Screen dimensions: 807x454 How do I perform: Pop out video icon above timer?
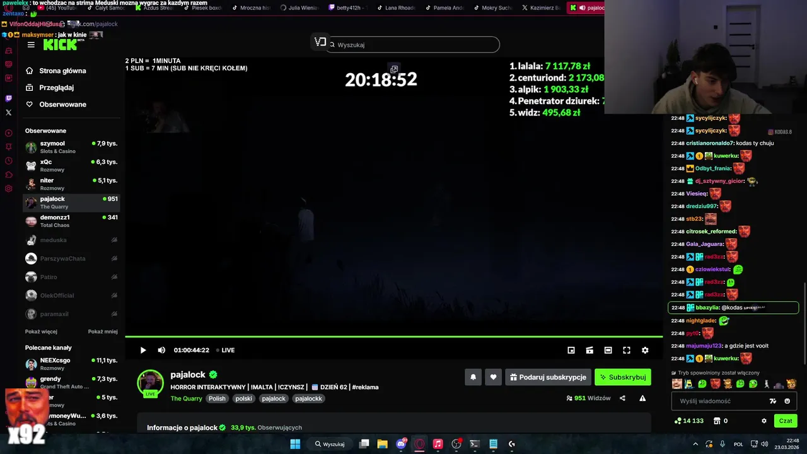pos(394,69)
